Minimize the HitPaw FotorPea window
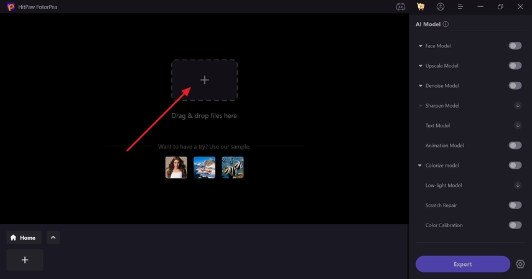Viewport: 532px width, 279px height. pos(480,7)
